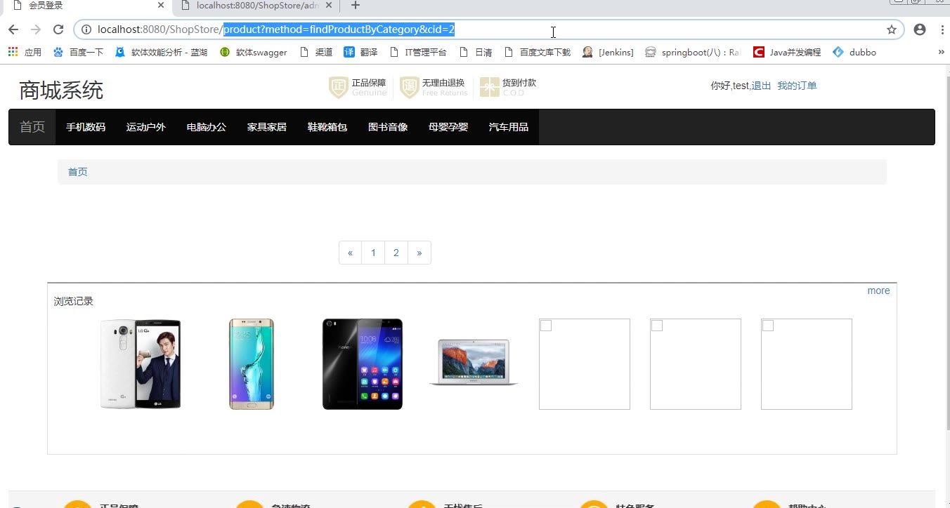Screen dimensions: 950x508
Task: Open the 百度一下 bookmark
Action: coord(78,52)
